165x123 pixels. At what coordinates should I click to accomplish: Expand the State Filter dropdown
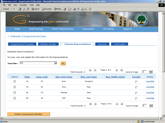pos(55,63)
